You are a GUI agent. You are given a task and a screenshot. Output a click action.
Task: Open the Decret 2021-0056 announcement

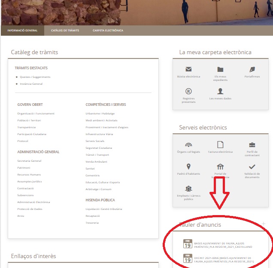tap(224, 260)
